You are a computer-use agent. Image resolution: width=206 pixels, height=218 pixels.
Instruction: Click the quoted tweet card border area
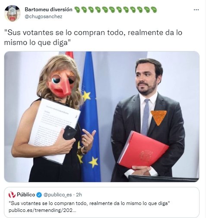coord(101,202)
